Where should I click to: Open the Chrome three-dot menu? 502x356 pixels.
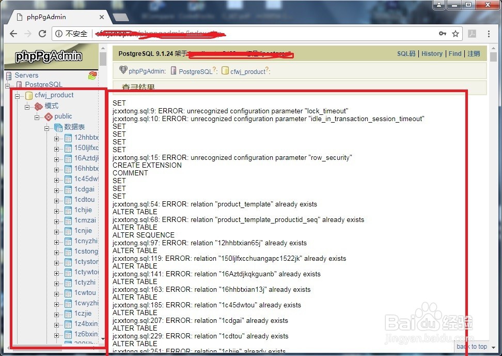(489, 33)
